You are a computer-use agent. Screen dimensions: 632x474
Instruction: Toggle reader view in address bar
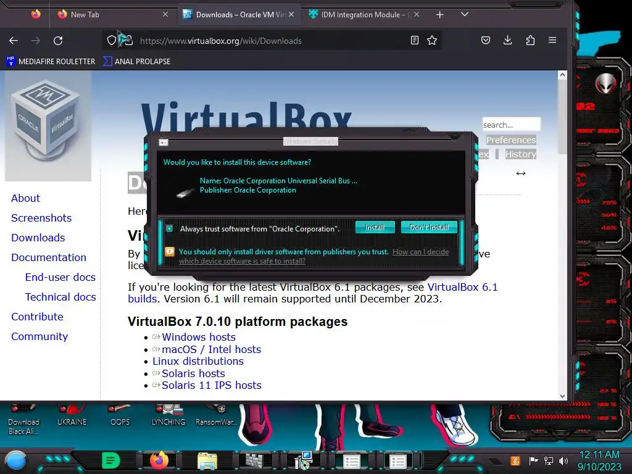(x=414, y=40)
